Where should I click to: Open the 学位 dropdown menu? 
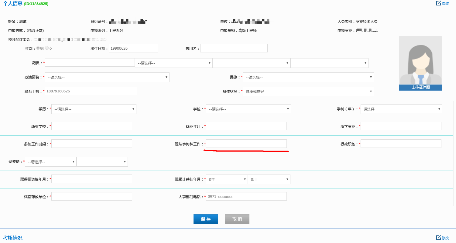pos(248,109)
